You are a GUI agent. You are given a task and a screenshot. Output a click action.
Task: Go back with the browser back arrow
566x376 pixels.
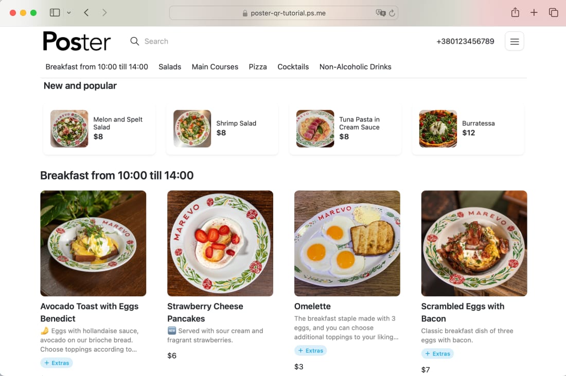86,13
